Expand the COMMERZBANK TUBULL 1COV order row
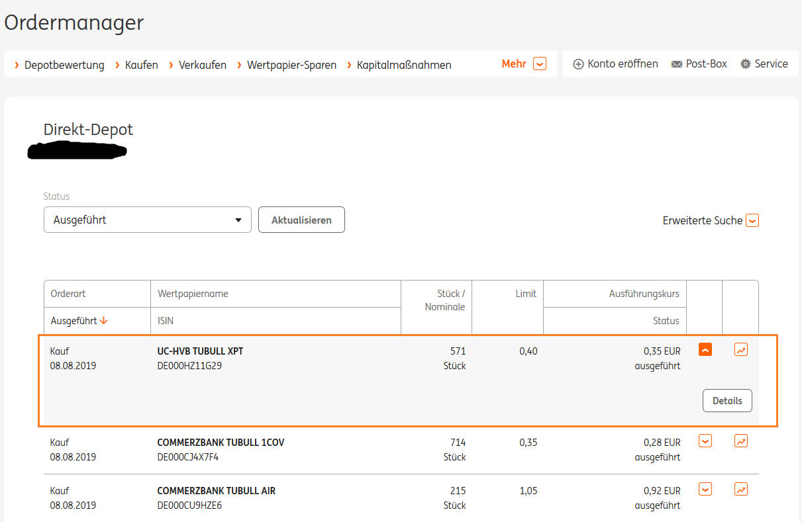 (705, 441)
